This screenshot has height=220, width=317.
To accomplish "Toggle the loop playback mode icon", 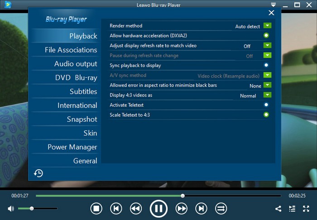I will 221,208.
